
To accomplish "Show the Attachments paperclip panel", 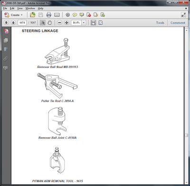I will (6, 59).
